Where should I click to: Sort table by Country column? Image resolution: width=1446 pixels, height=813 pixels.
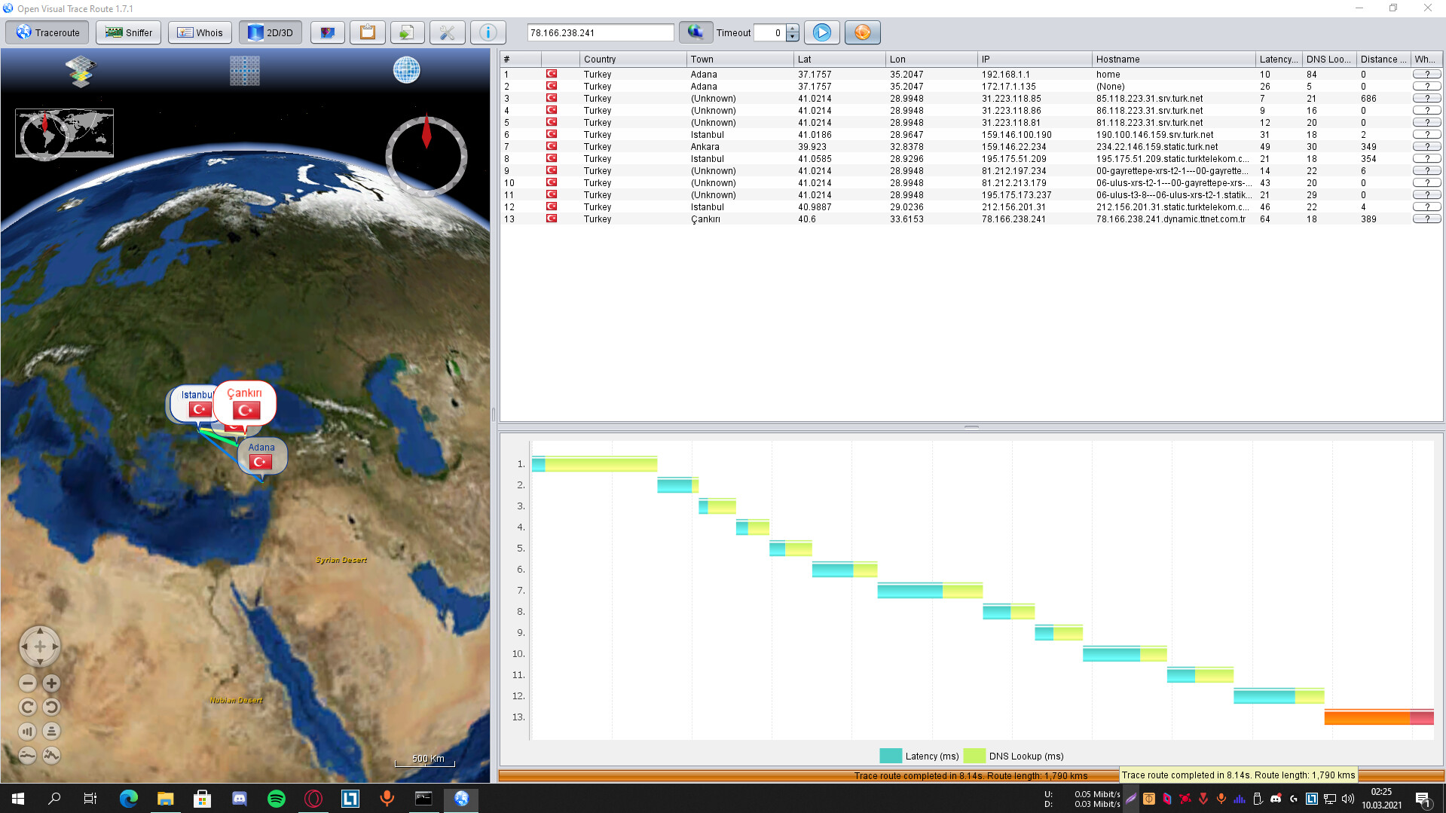pos(633,59)
